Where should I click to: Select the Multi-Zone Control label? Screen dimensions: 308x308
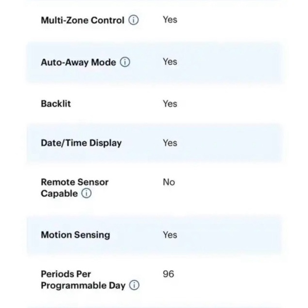pos(83,20)
